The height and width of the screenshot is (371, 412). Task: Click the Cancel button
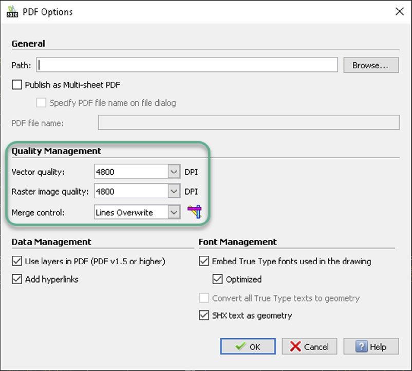click(309, 346)
